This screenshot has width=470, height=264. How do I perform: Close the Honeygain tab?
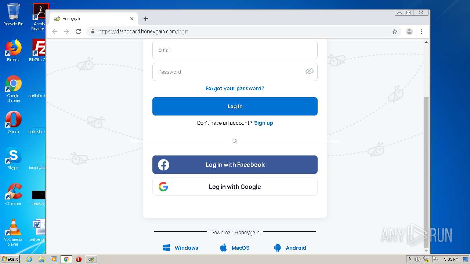pos(132,19)
